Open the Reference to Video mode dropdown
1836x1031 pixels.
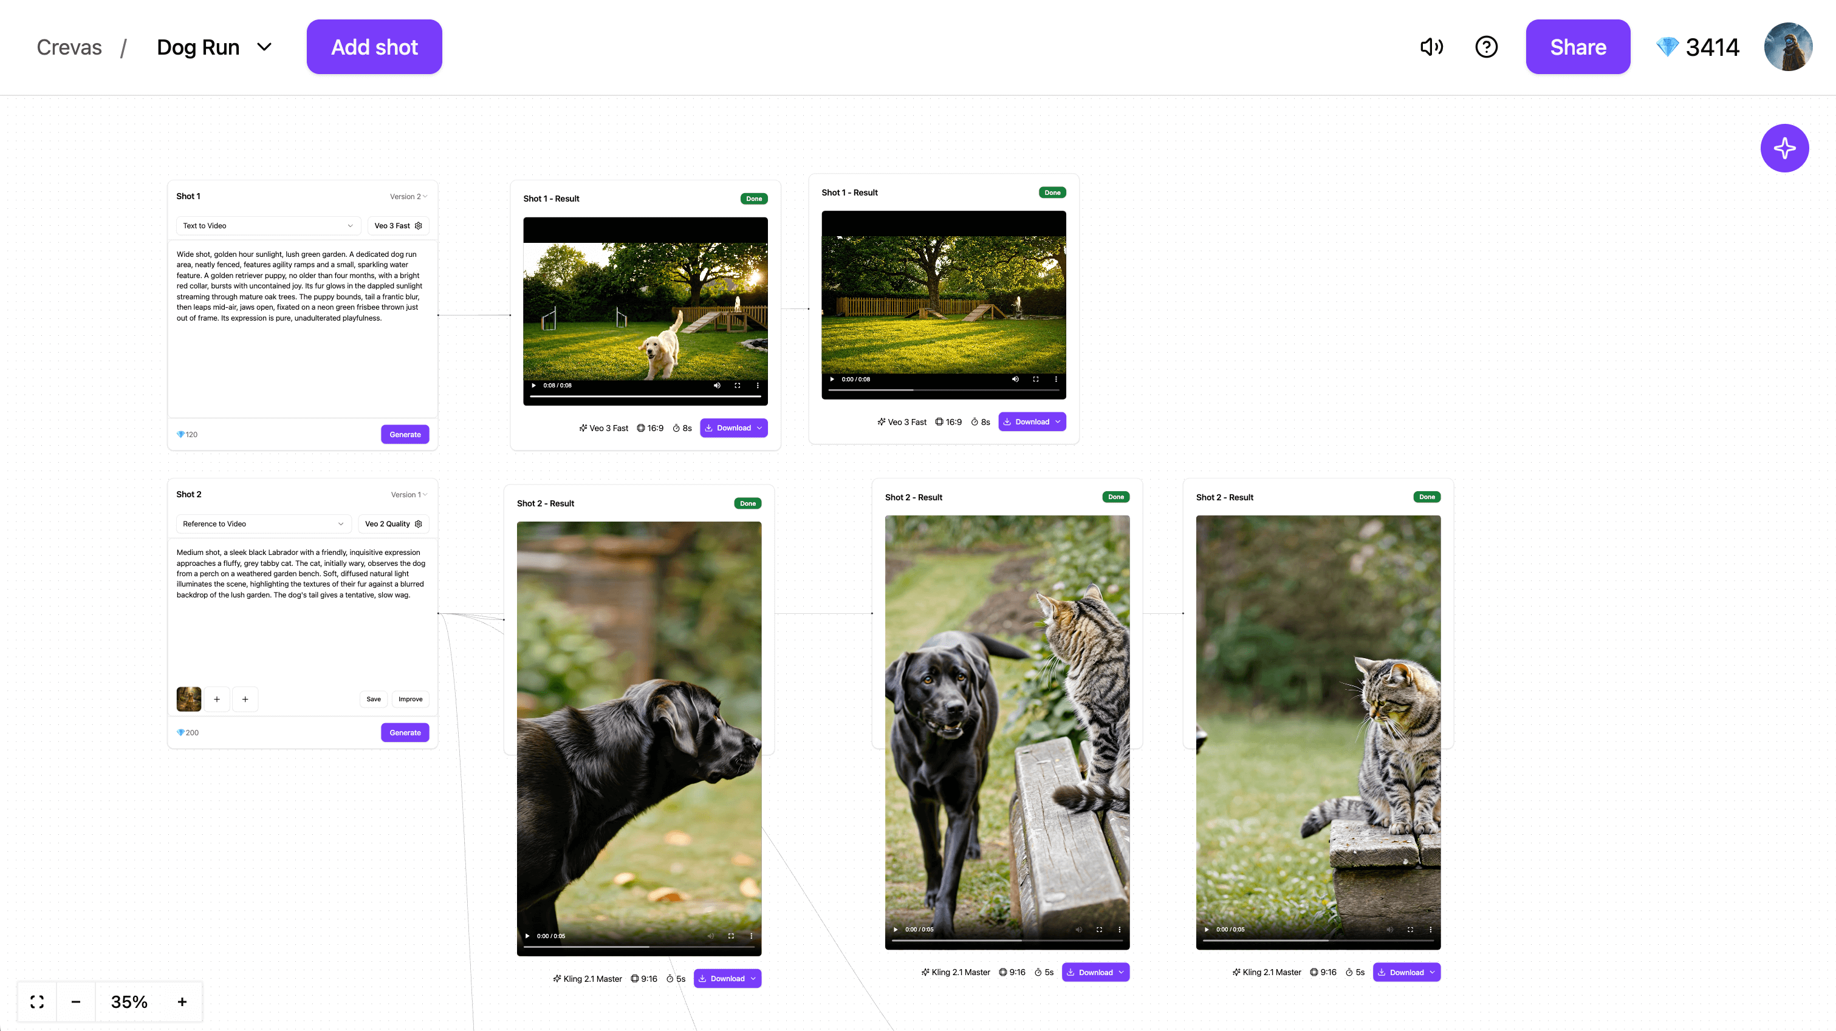click(263, 523)
